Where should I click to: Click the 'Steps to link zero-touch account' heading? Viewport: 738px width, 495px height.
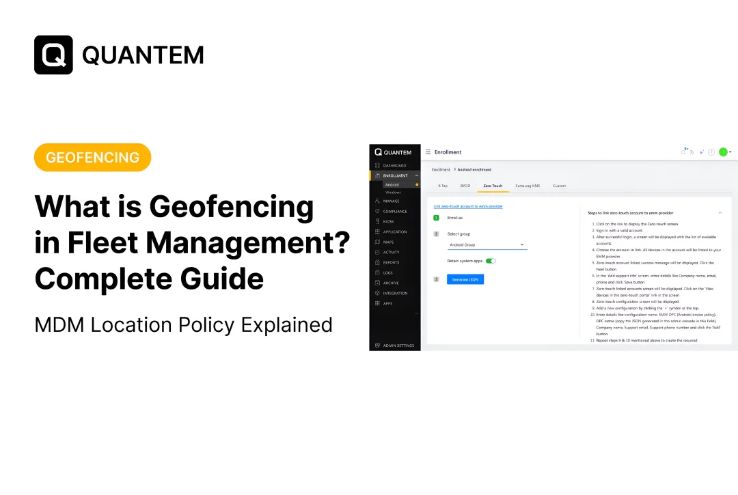point(630,213)
